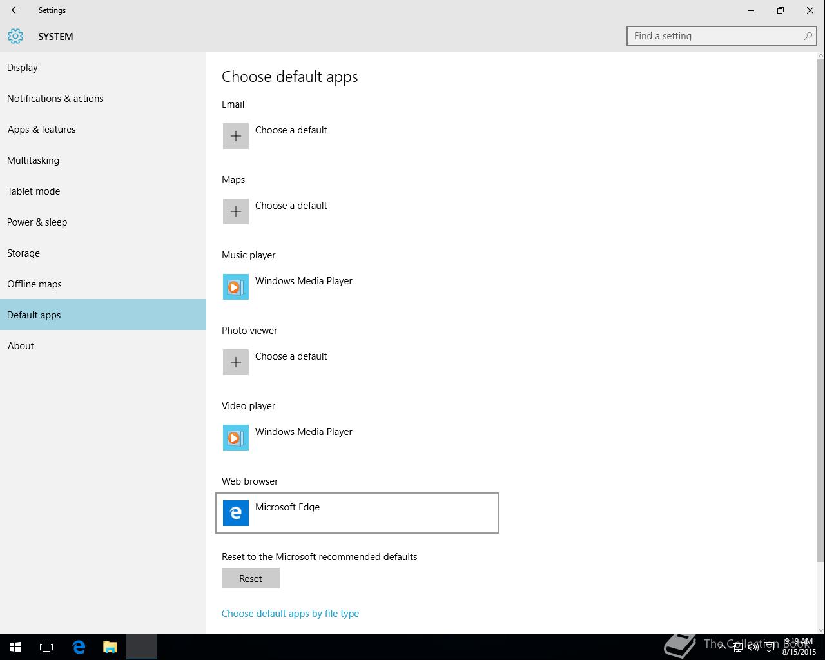Click the System settings gear icon
This screenshot has height=660, width=825.
pos(15,36)
